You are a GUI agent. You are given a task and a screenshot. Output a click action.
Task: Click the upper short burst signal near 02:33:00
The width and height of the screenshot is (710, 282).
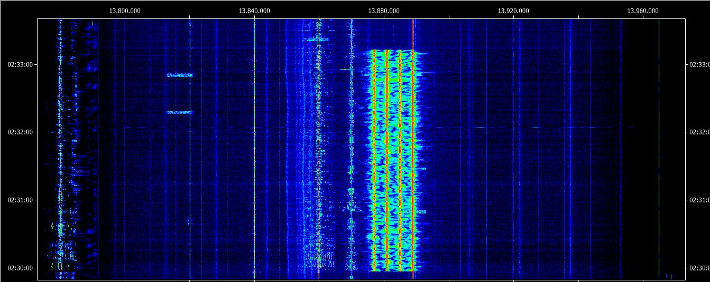(180, 75)
